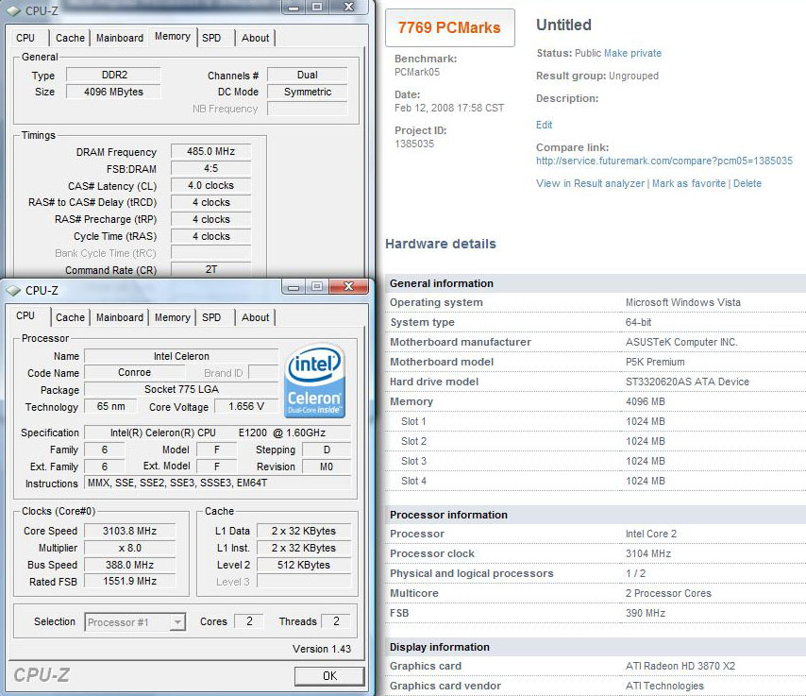The width and height of the screenshot is (806, 696).
Task: Click the Project ID '1385035' text
Action: [414, 144]
